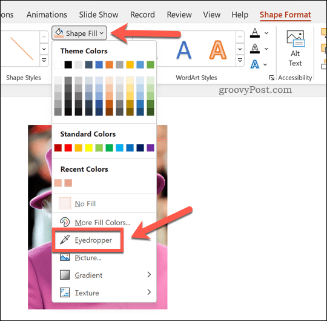Open the Text Fill dropdown arrow
Screen dimensions: 327x321
point(266,33)
